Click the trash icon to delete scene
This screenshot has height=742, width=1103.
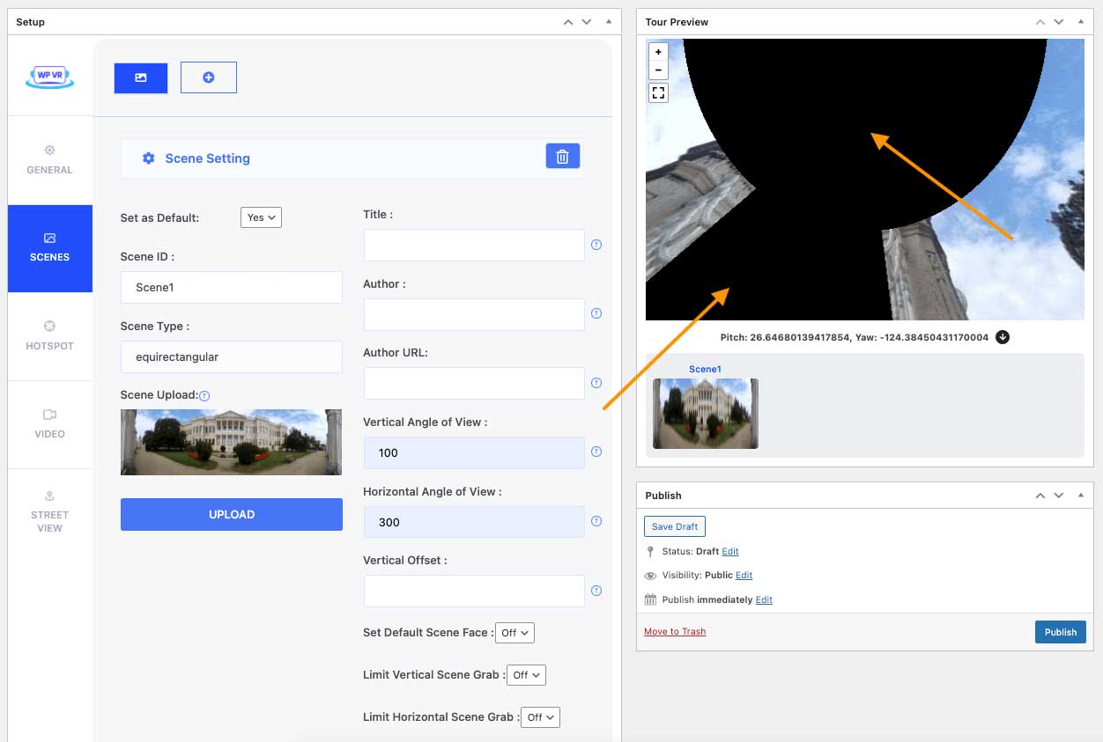coord(563,157)
